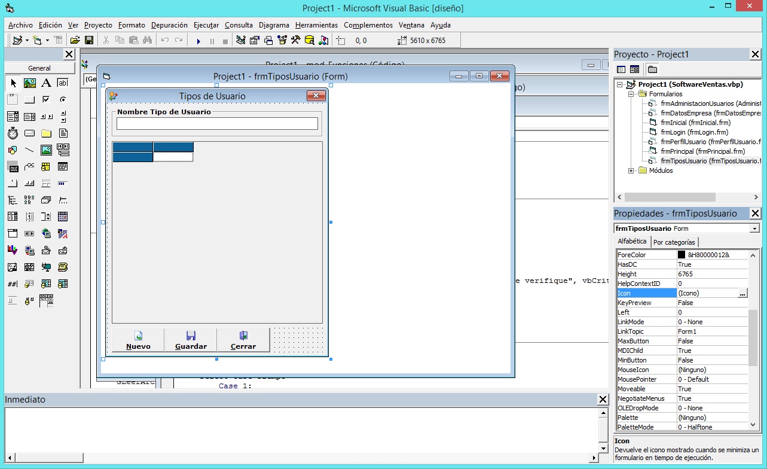This screenshot has width=767, height=469.
Task: Click the ForeColor black color swatch
Action: tap(682, 255)
